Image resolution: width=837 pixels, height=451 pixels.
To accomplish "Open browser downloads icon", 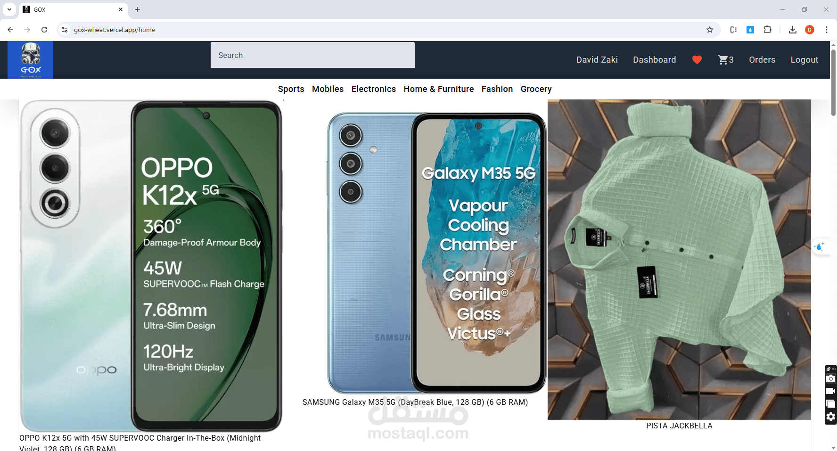I will click(x=793, y=30).
